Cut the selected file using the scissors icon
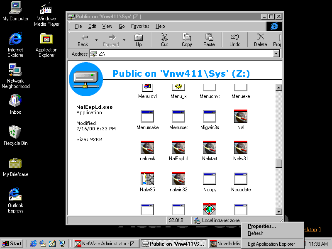Image resolution: width=332 pixels, height=249 pixels. tap(164, 40)
